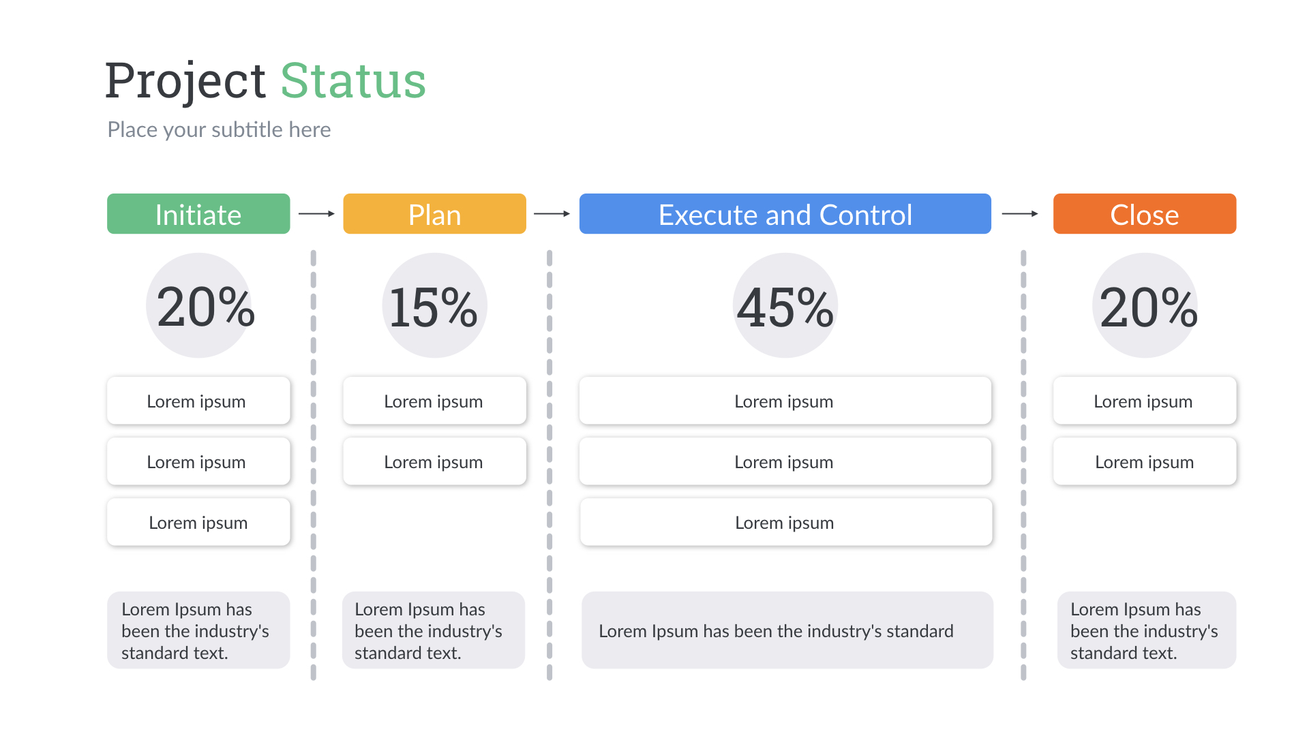Click the third Lorem ipsum box under Initiate
This screenshot has height=736, width=1309.
[x=198, y=522]
